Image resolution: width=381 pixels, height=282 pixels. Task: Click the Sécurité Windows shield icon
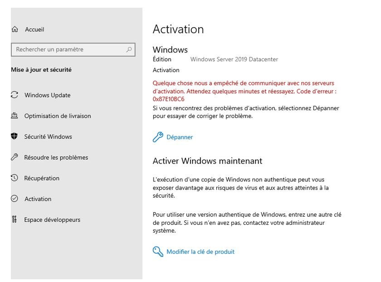point(15,136)
